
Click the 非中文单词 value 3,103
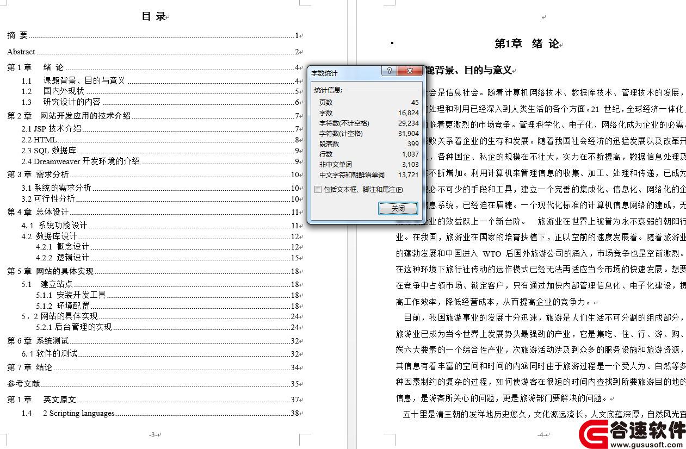pyautogui.click(x=411, y=164)
